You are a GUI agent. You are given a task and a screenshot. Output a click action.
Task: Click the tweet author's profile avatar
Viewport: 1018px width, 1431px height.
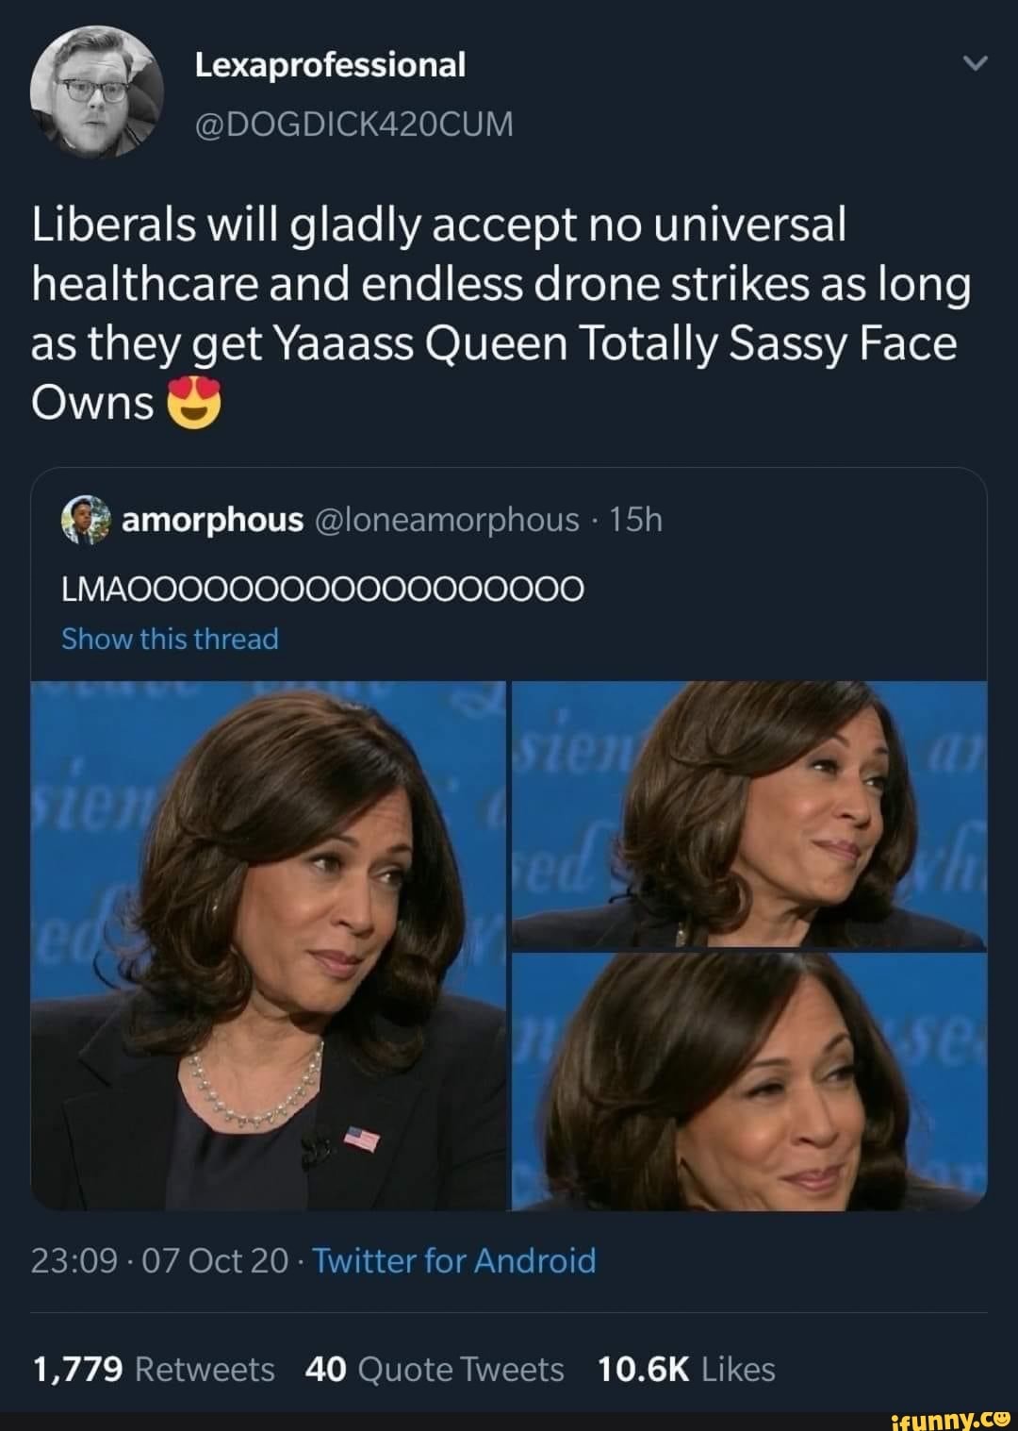point(97,92)
